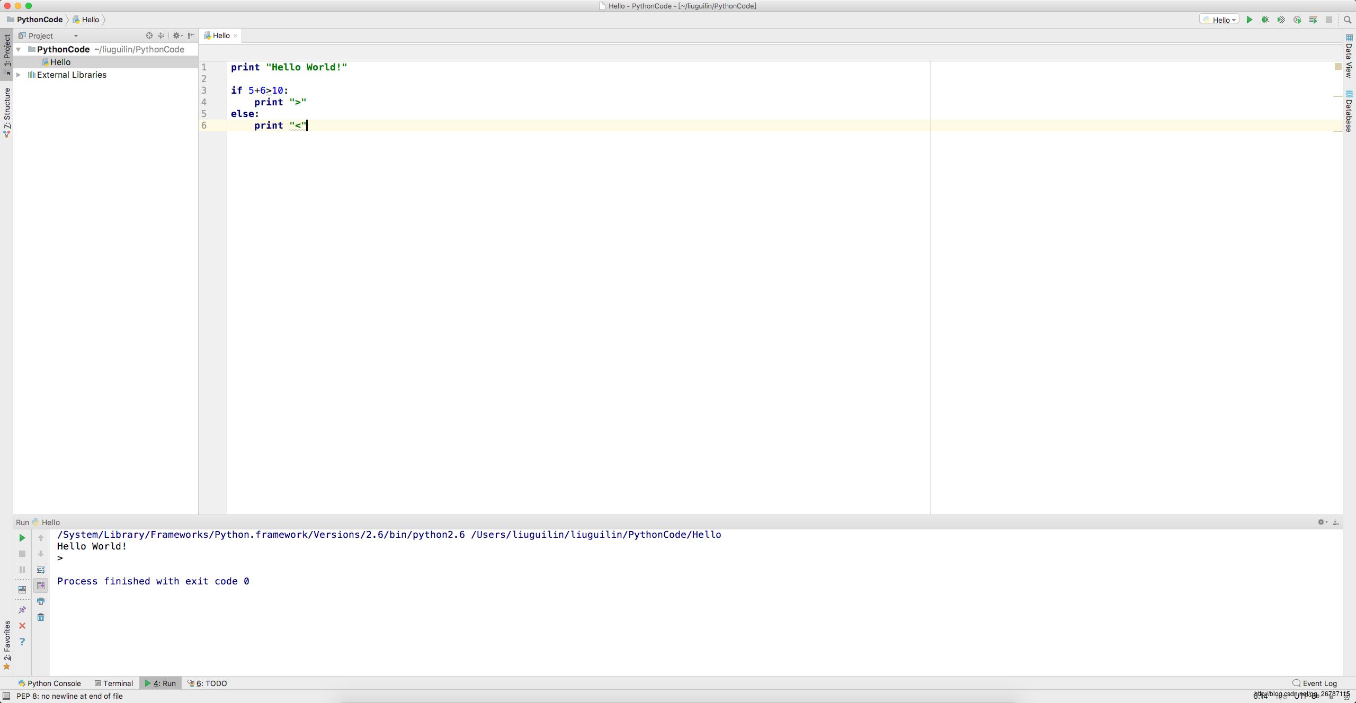Open the Settings/Gear icon in toolbar

[176, 36]
